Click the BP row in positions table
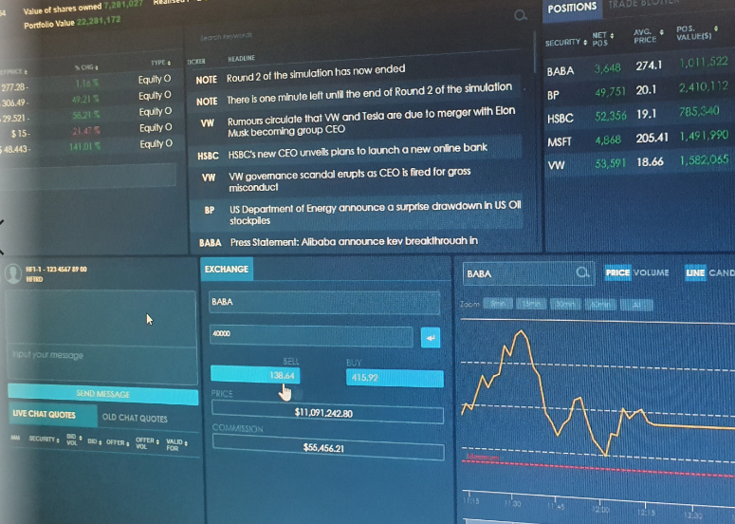 [x=638, y=91]
